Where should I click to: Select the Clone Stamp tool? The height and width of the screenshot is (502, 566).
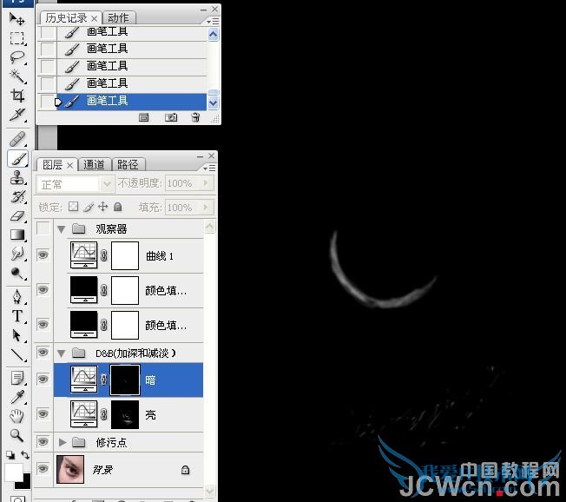pos(17,178)
